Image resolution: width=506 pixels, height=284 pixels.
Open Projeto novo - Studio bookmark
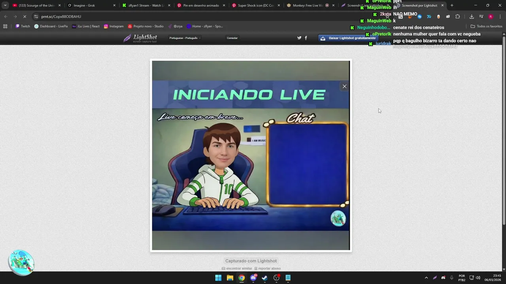pyautogui.click(x=145, y=26)
